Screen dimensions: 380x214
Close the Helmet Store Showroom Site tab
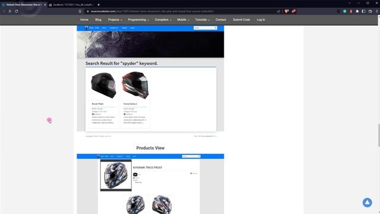pyautogui.click(x=45, y=5)
